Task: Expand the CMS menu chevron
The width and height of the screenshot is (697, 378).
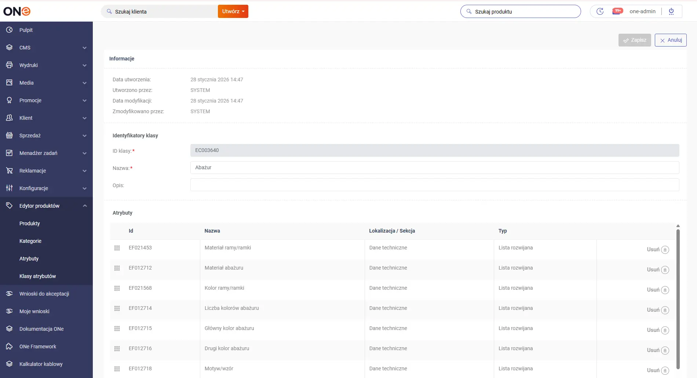Action: tap(84, 48)
